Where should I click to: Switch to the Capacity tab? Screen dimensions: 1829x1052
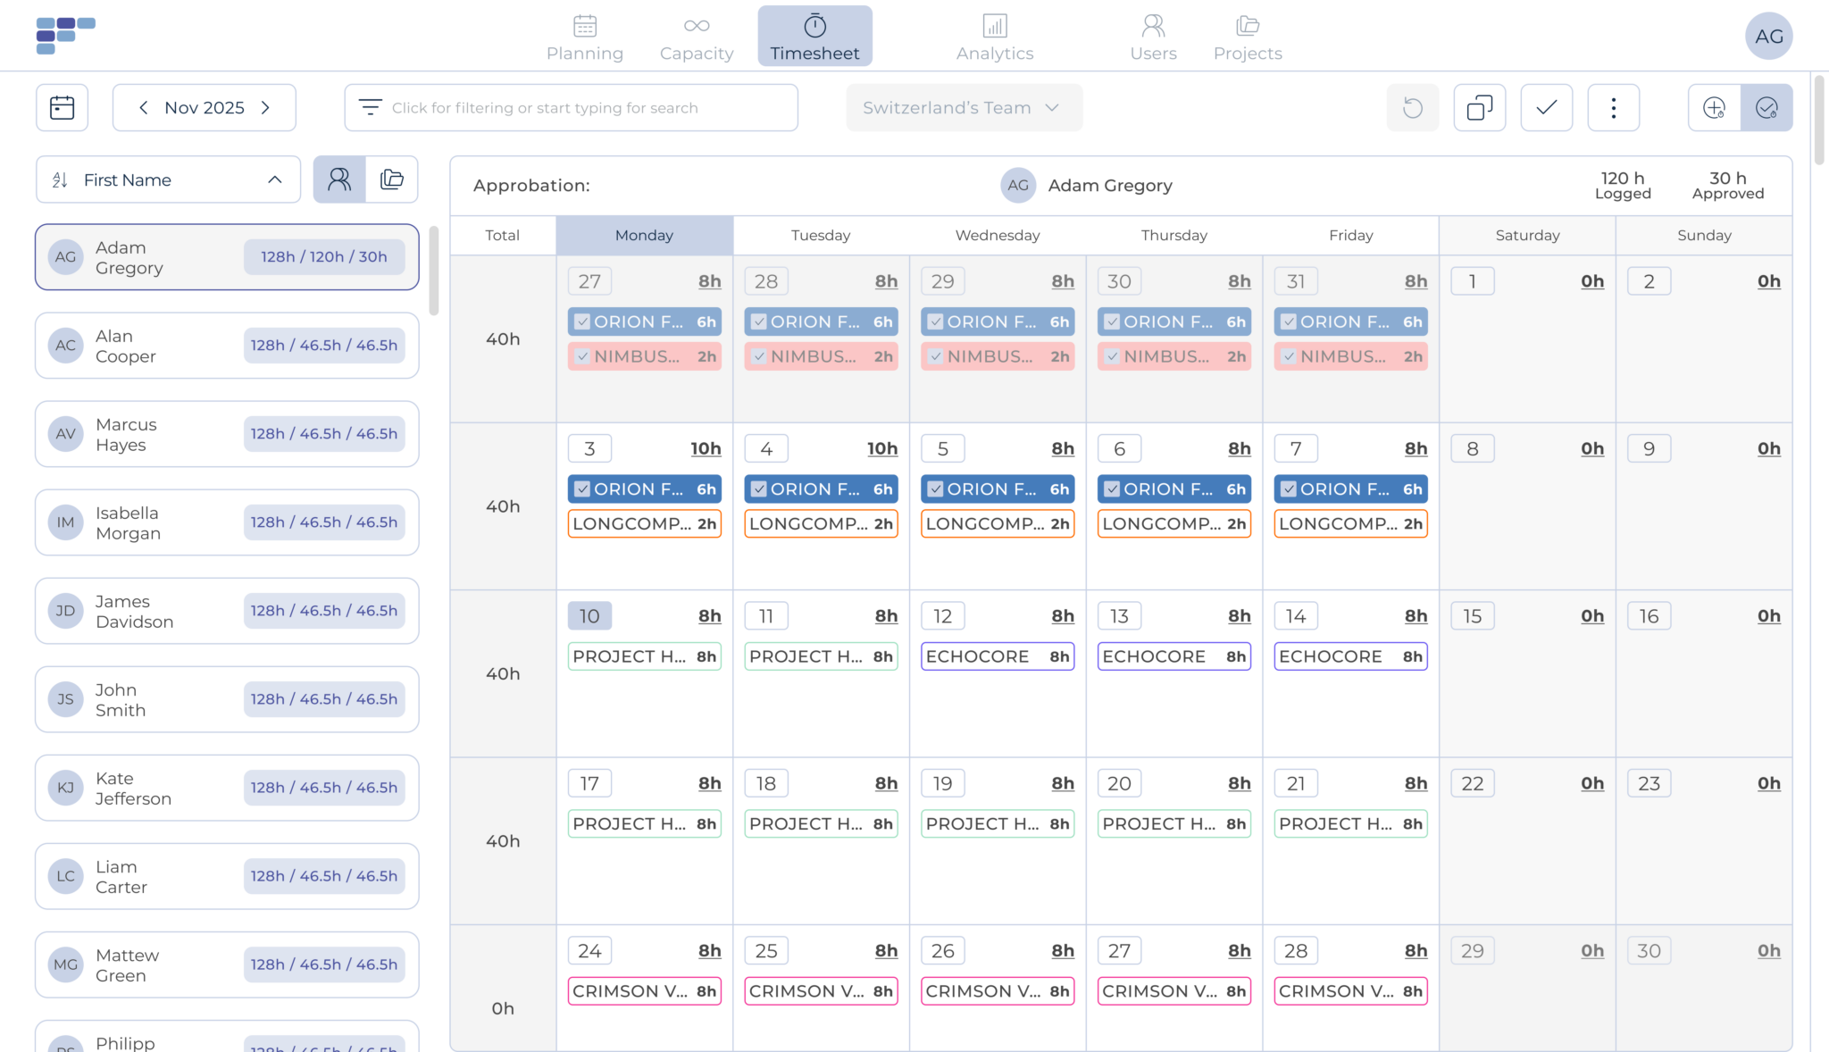pos(696,37)
